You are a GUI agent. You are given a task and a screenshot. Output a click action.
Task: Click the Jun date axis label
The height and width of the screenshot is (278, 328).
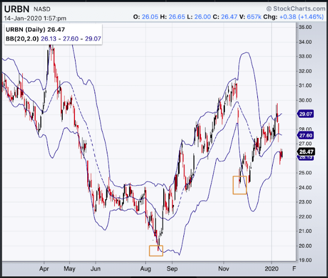(x=95, y=269)
